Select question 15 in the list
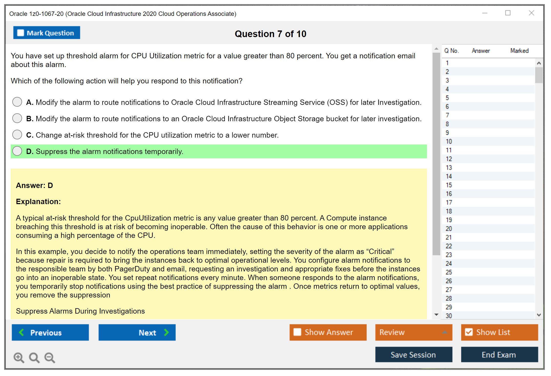This screenshot has height=376, width=551. click(449, 185)
